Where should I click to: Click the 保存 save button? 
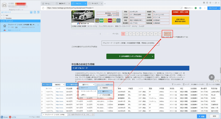(214, 116)
